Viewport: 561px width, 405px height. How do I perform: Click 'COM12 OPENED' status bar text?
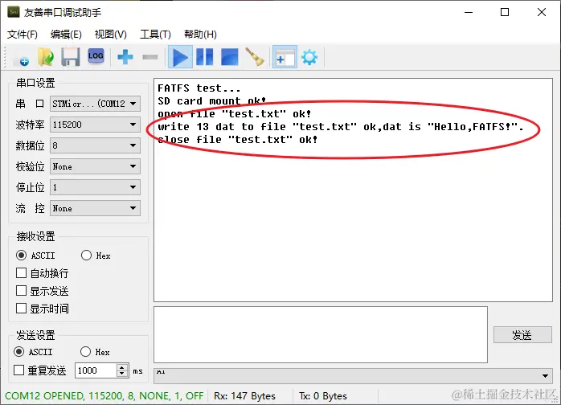click(104, 395)
